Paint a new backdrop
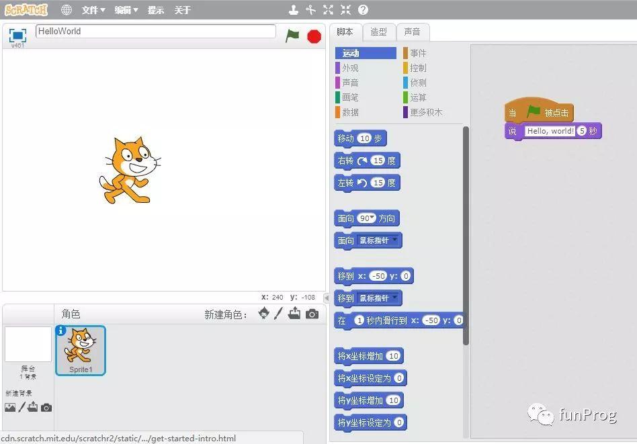 tap(22, 406)
